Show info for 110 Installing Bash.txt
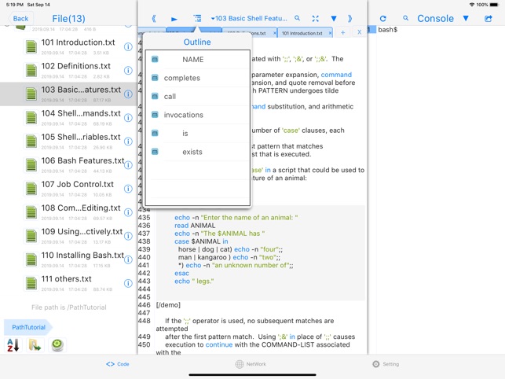505x379 pixels. [x=128, y=259]
